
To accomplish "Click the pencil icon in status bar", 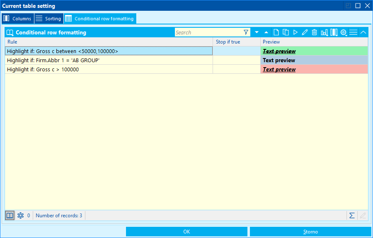I will click(363, 216).
